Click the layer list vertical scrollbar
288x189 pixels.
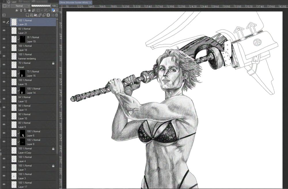(57, 86)
